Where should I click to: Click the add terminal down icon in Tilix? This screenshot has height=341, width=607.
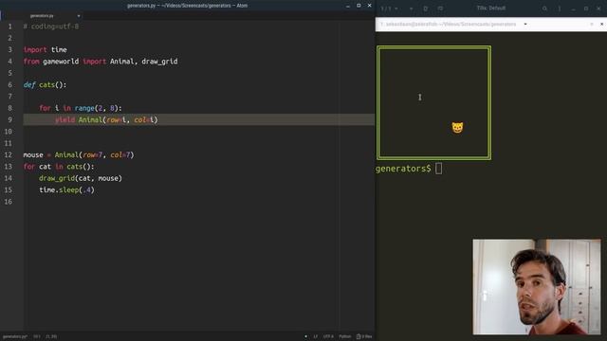[x=440, y=9]
